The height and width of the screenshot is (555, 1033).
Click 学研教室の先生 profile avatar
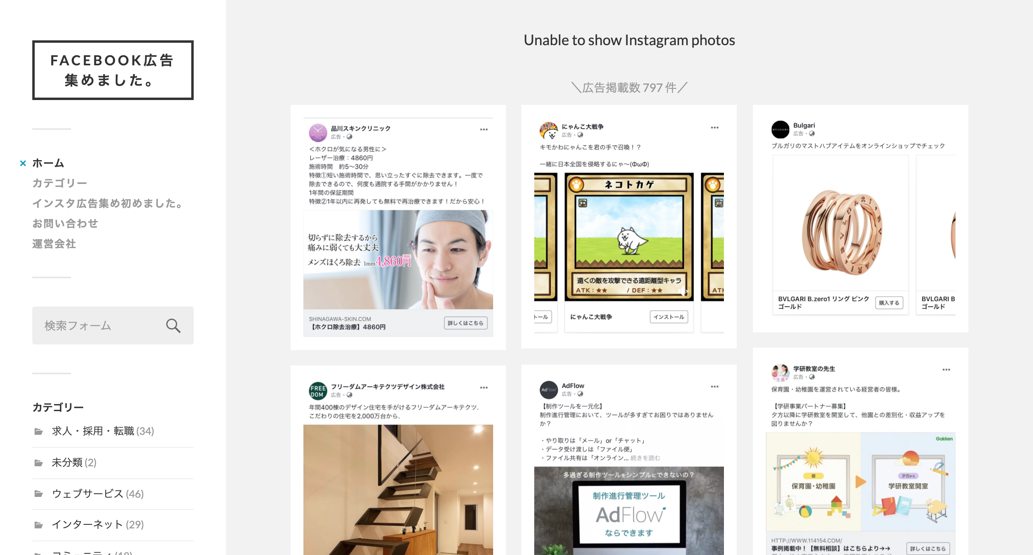click(x=780, y=373)
